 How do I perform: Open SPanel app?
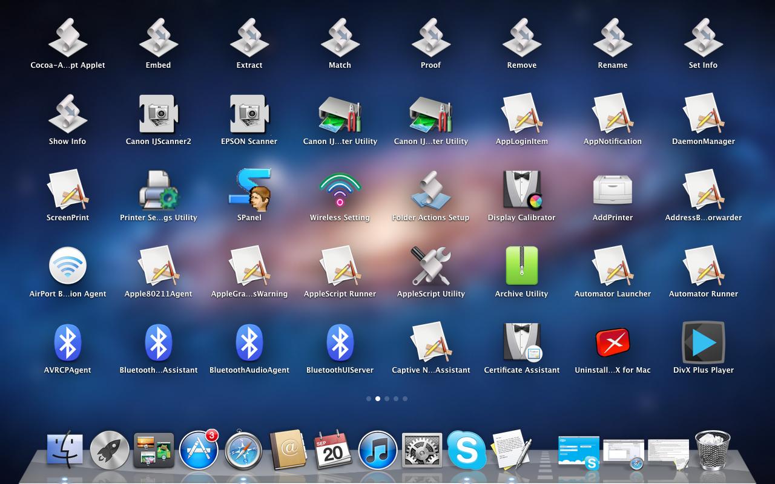point(249,190)
